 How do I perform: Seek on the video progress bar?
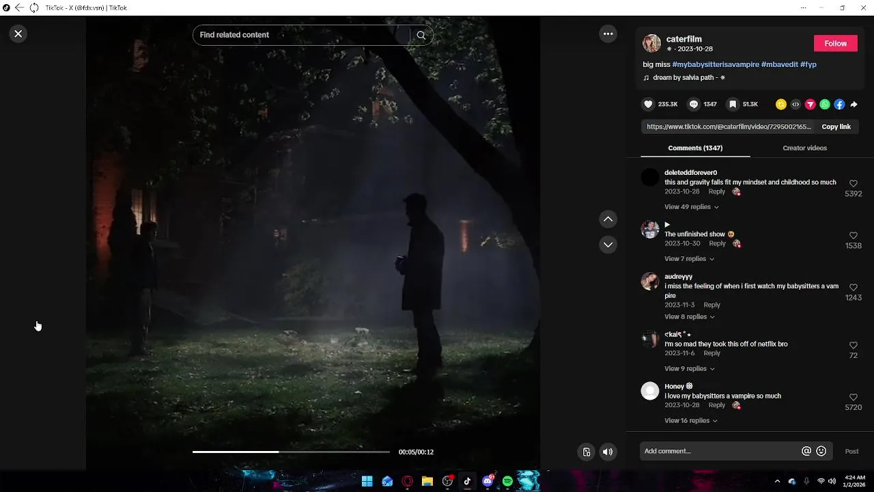(291, 452)
